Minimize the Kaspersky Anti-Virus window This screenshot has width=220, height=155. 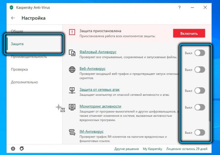click(192, 8)
